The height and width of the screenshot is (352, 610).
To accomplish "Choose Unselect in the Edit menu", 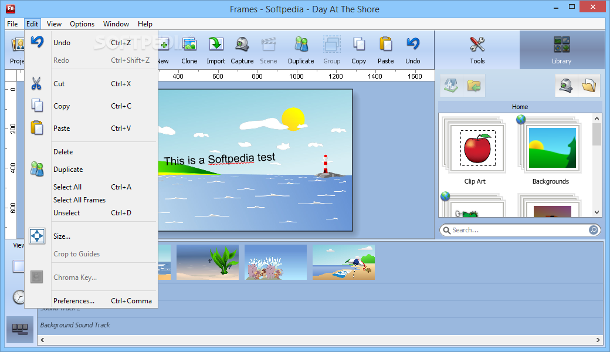I will click(x=91, y=213).
